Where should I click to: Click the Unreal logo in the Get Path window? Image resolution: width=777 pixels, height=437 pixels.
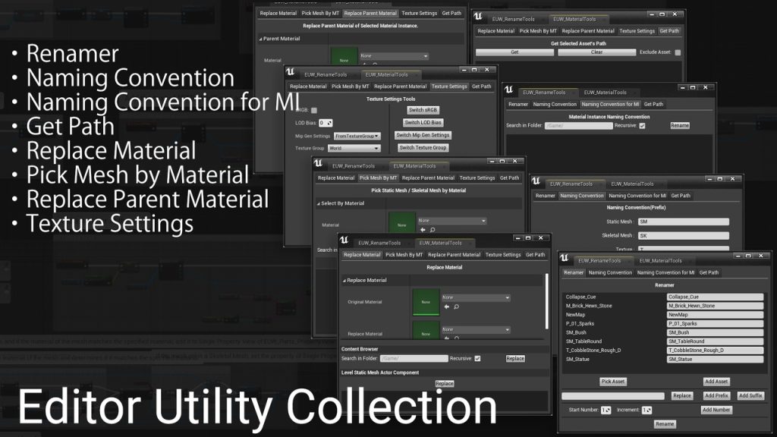pyautogui.click(x=478, y=16)
